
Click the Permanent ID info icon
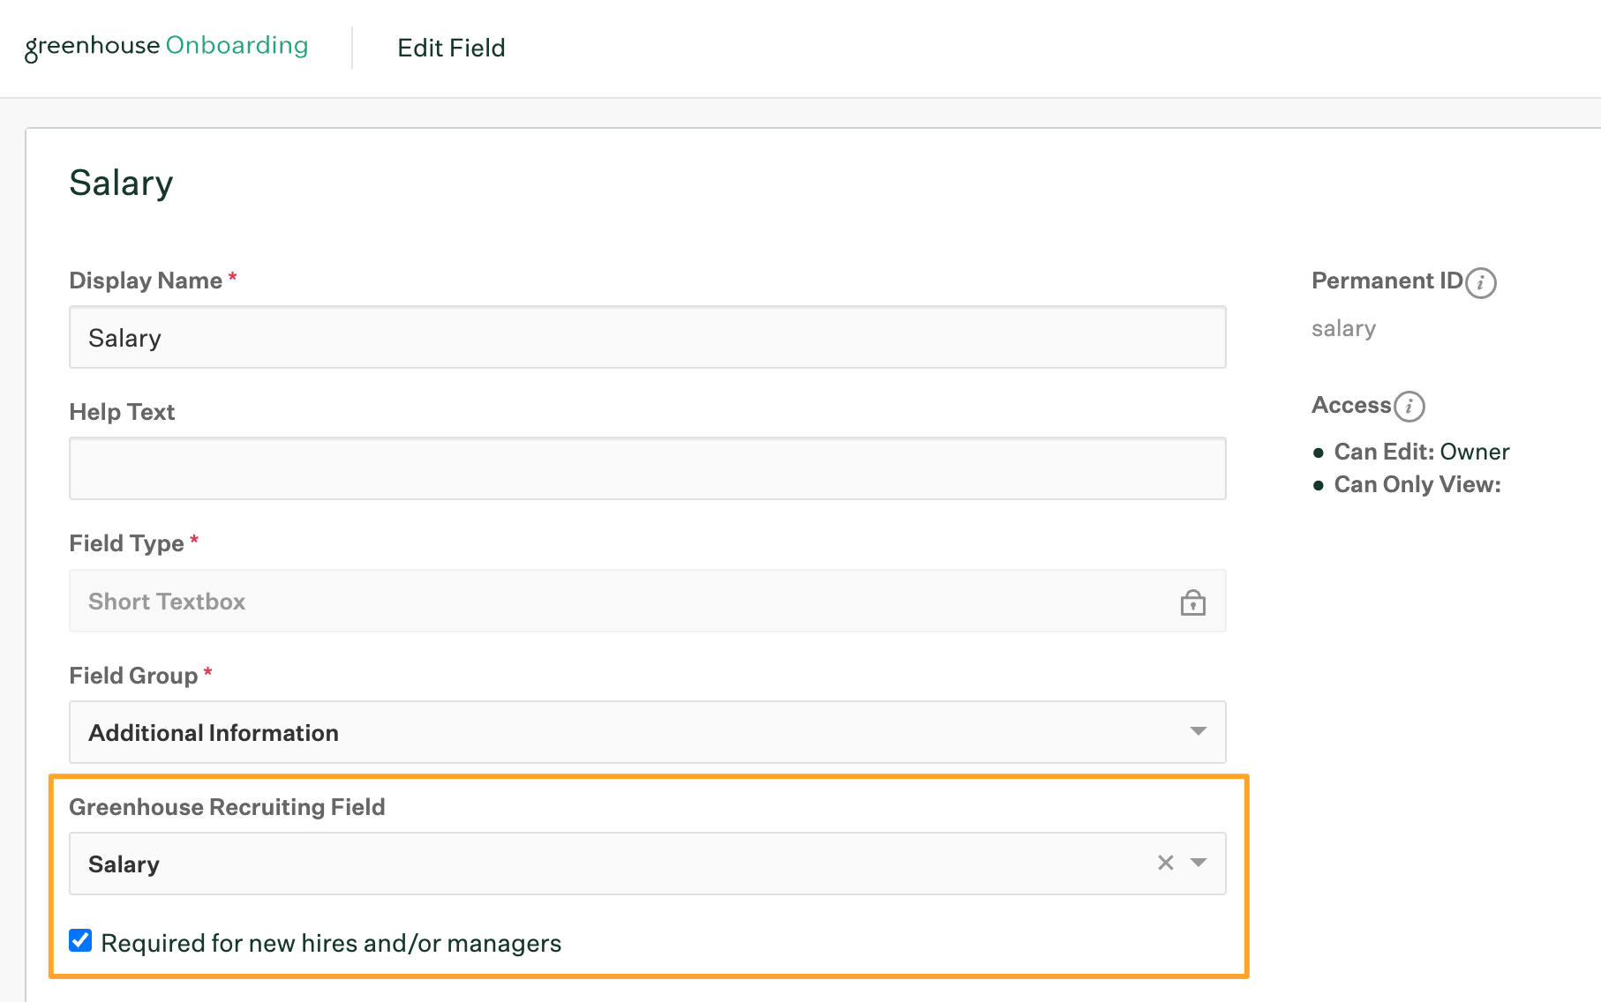(x=1481, y=283)
